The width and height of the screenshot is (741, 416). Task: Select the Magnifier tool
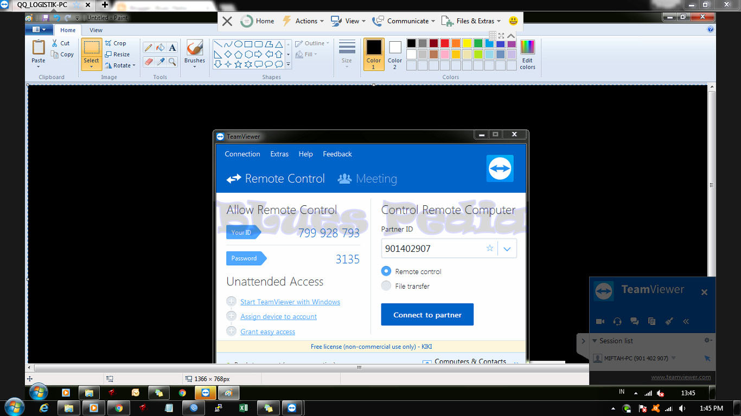(x=173, y=62)
